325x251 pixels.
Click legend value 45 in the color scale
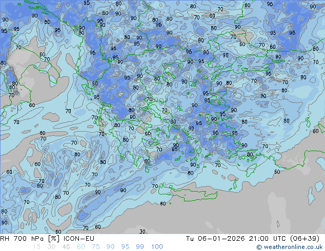click(66, 247)
